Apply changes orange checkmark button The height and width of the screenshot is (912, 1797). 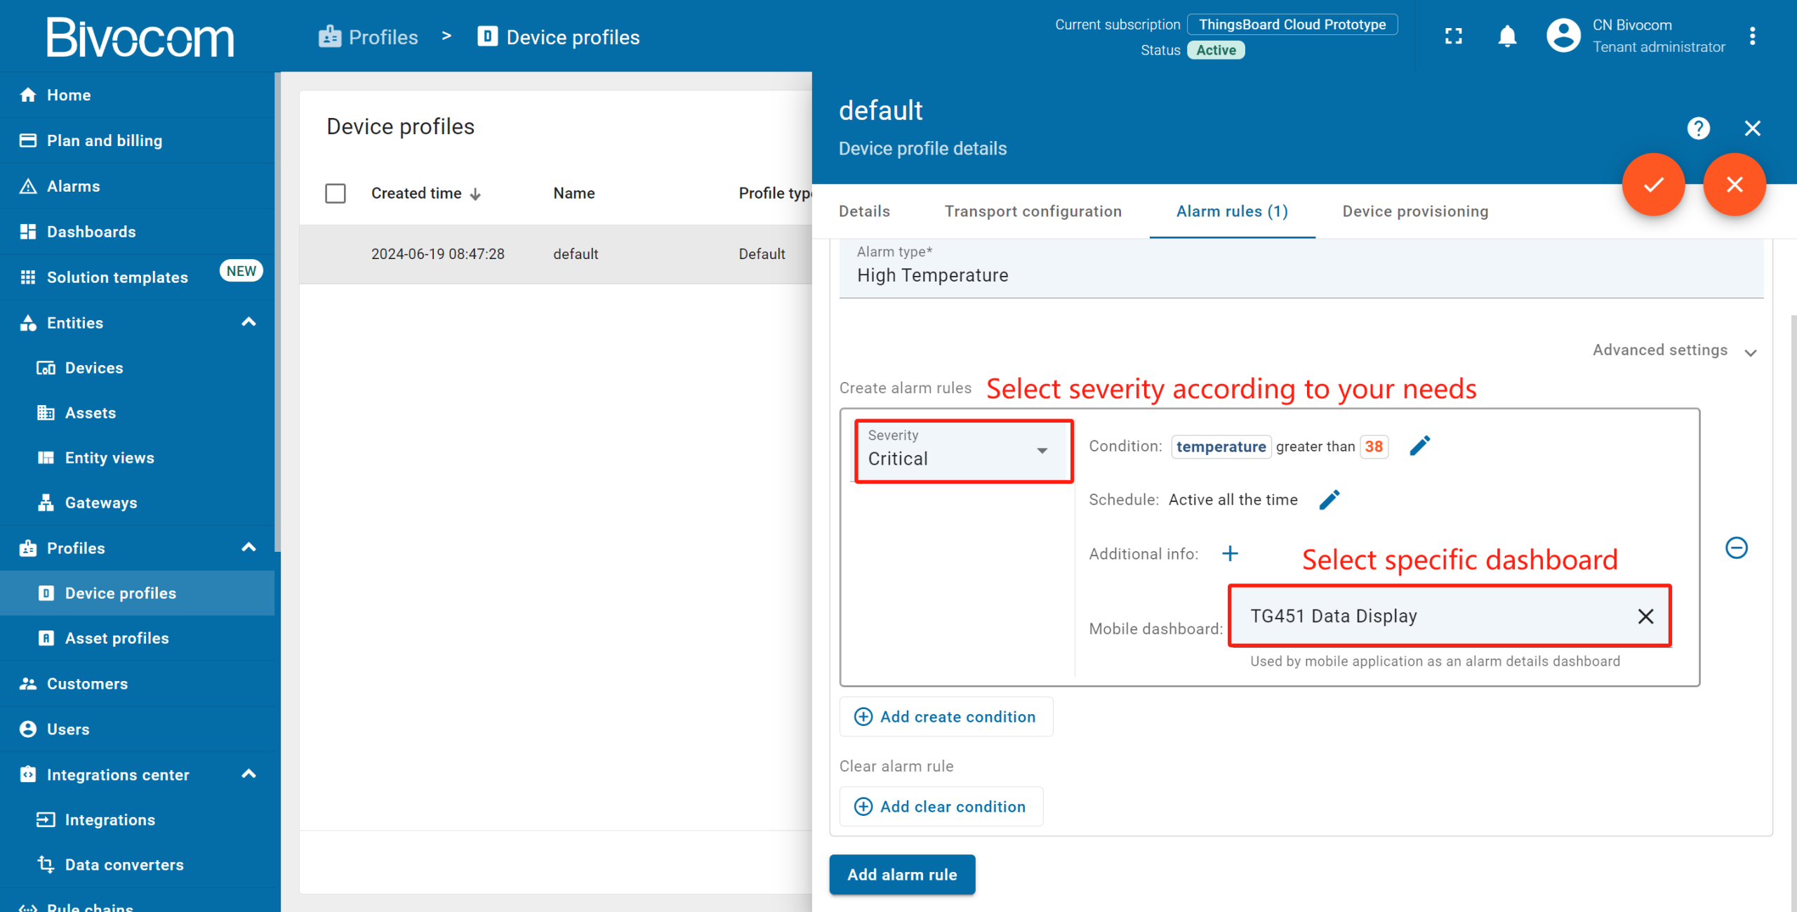pyautogui.click(x=1653, y=185)
